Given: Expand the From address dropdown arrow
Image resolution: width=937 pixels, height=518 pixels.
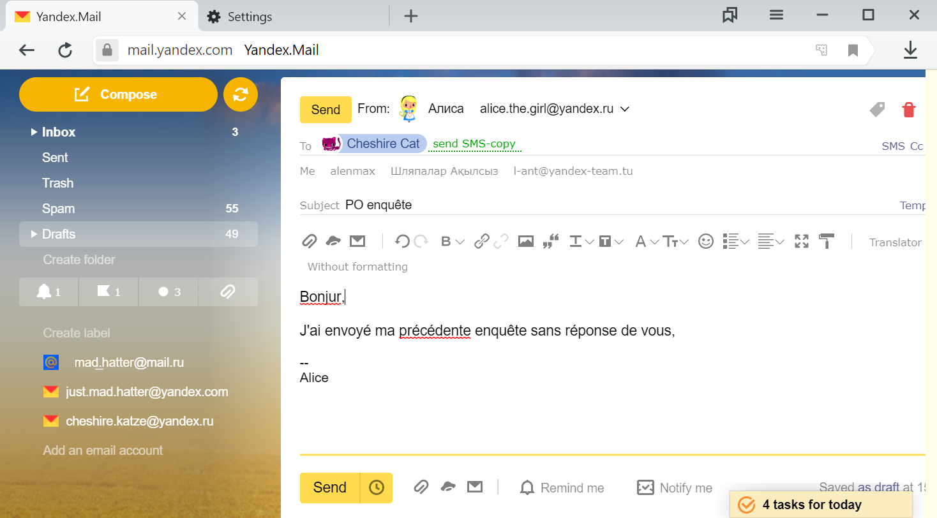Looking at the screenshot, I should coord(625,109).
